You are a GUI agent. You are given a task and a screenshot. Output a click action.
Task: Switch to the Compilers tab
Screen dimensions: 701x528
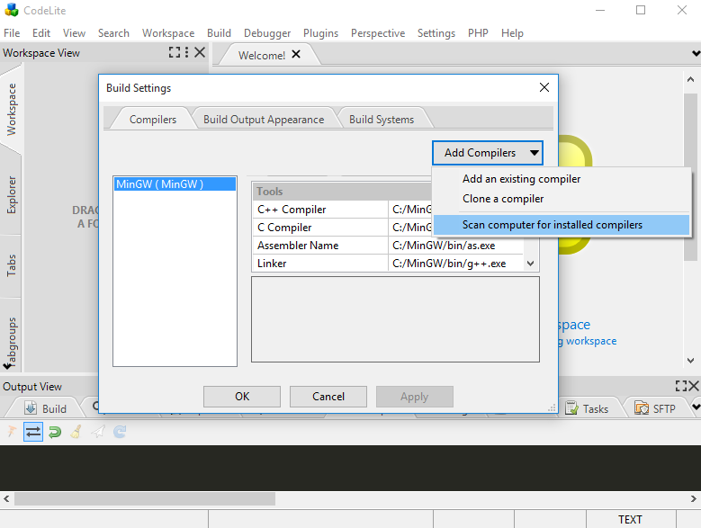153,120
